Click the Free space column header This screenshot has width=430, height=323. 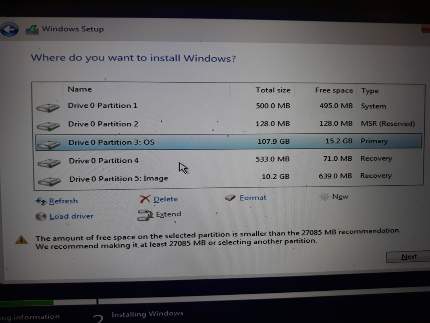coord(334,90)
